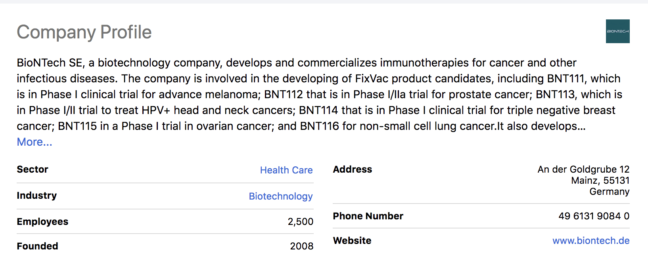The image size is (648, 274).
Task: Open the Health Care sector link
Action: 286,170
